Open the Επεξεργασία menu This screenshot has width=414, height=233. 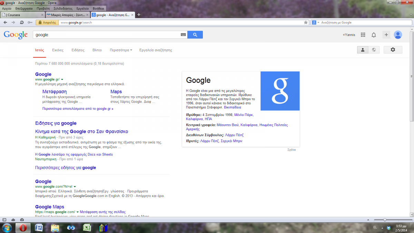click(x=24, y=8)
